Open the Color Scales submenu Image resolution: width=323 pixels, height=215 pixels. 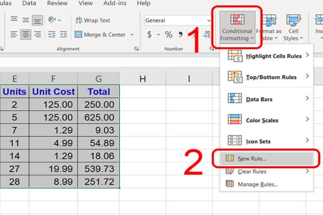pyautogui.click(x=267, y=120)
